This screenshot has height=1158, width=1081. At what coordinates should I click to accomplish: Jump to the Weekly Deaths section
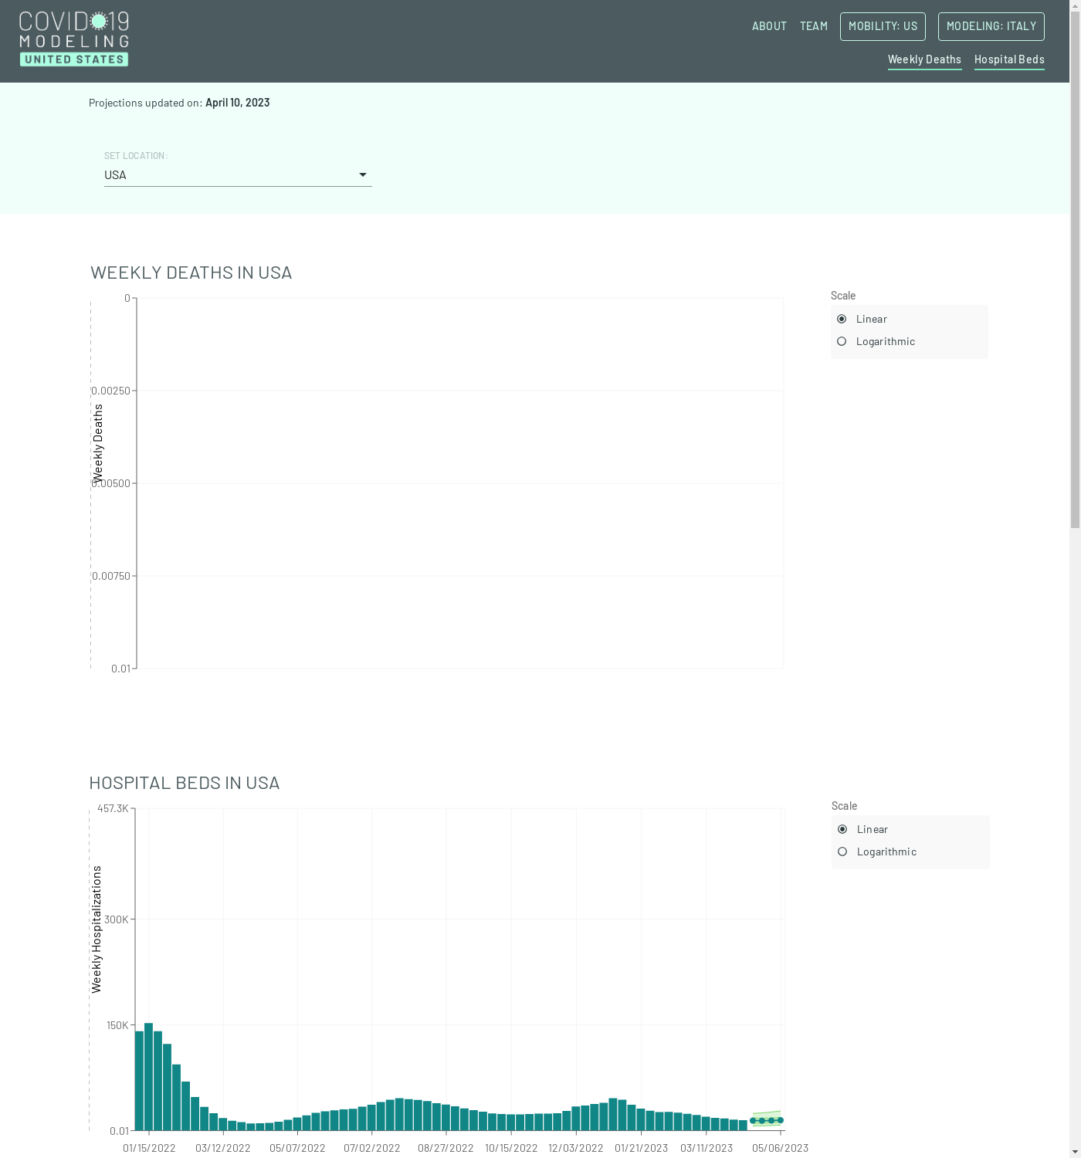(x=924, y=59)
